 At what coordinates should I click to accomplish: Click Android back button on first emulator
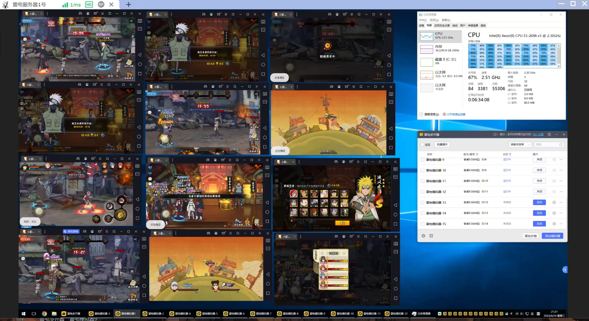(x=140, y=55)
